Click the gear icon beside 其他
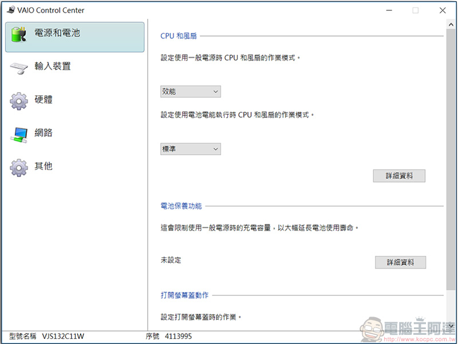This screenshot has height=344, width=458. pos(19,168)
